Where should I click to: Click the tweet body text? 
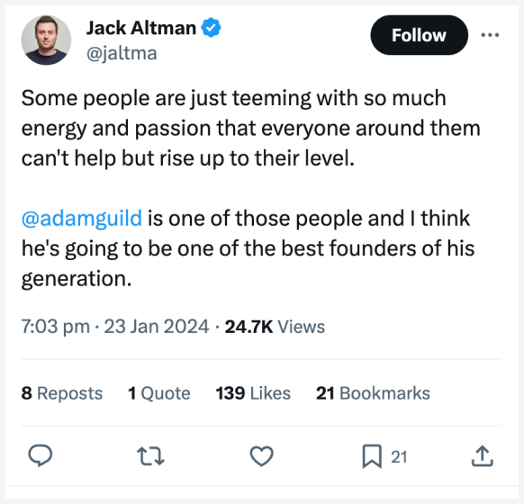click(250, 188)
